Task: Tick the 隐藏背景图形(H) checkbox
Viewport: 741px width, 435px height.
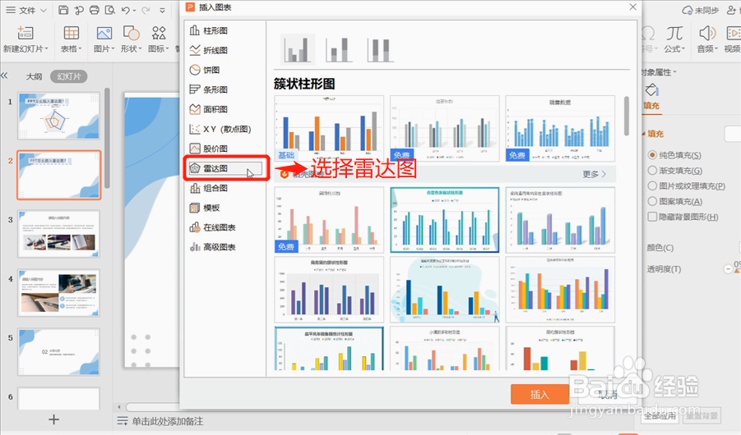Action: point(652,217)
